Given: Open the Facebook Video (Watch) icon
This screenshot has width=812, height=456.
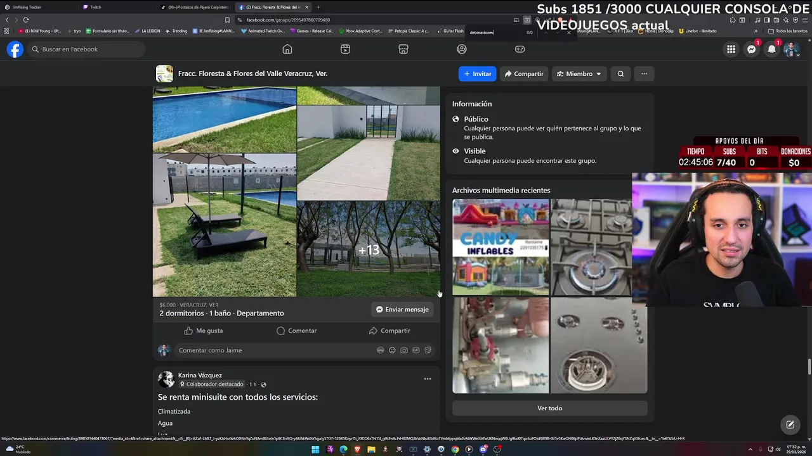Looking at the screenshot, I should (345, 49).
